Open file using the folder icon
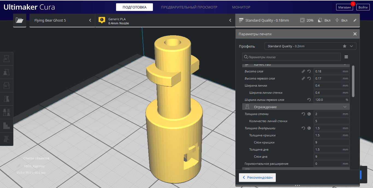 tap(19, 20)
